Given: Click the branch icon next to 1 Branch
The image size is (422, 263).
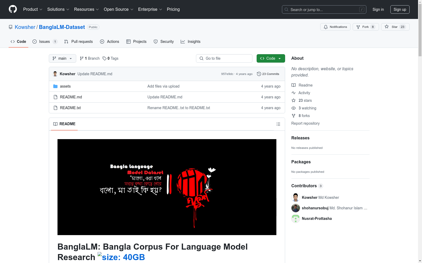Looking at the screenshot, I should [82, 58].
